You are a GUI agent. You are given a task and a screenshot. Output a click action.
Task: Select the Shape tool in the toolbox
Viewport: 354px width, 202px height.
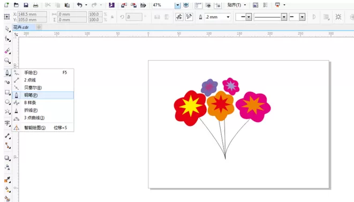tap(7, 39)
